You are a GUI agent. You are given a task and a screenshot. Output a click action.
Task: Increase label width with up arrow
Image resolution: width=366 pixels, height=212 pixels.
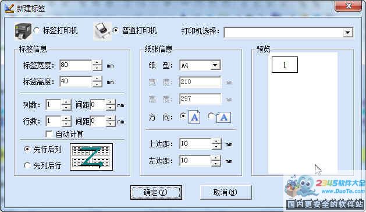(x=97, y=62)
